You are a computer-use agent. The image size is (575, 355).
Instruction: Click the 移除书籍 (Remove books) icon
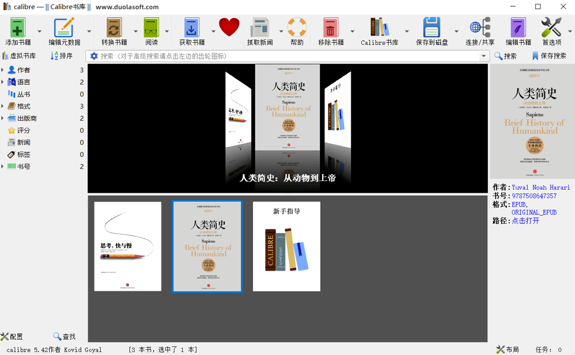[331, 28]
